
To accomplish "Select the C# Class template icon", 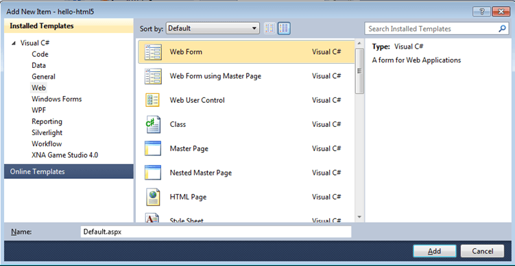I will (x=153, y=125).
